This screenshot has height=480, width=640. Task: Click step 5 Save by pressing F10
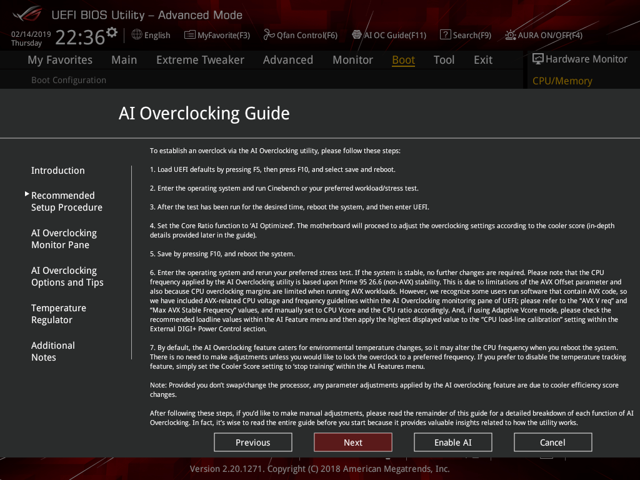222,254
